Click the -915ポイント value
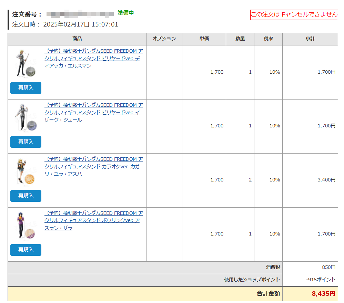 321,280
